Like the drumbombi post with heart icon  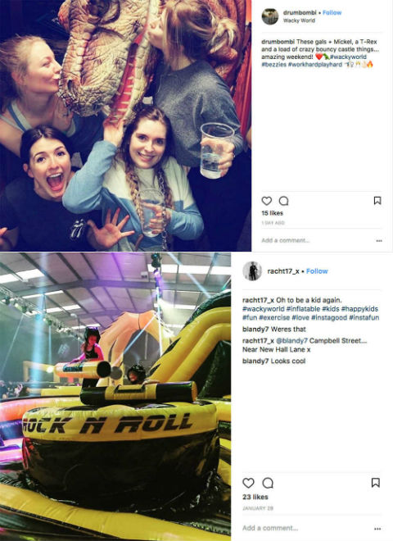click(266, 201)
